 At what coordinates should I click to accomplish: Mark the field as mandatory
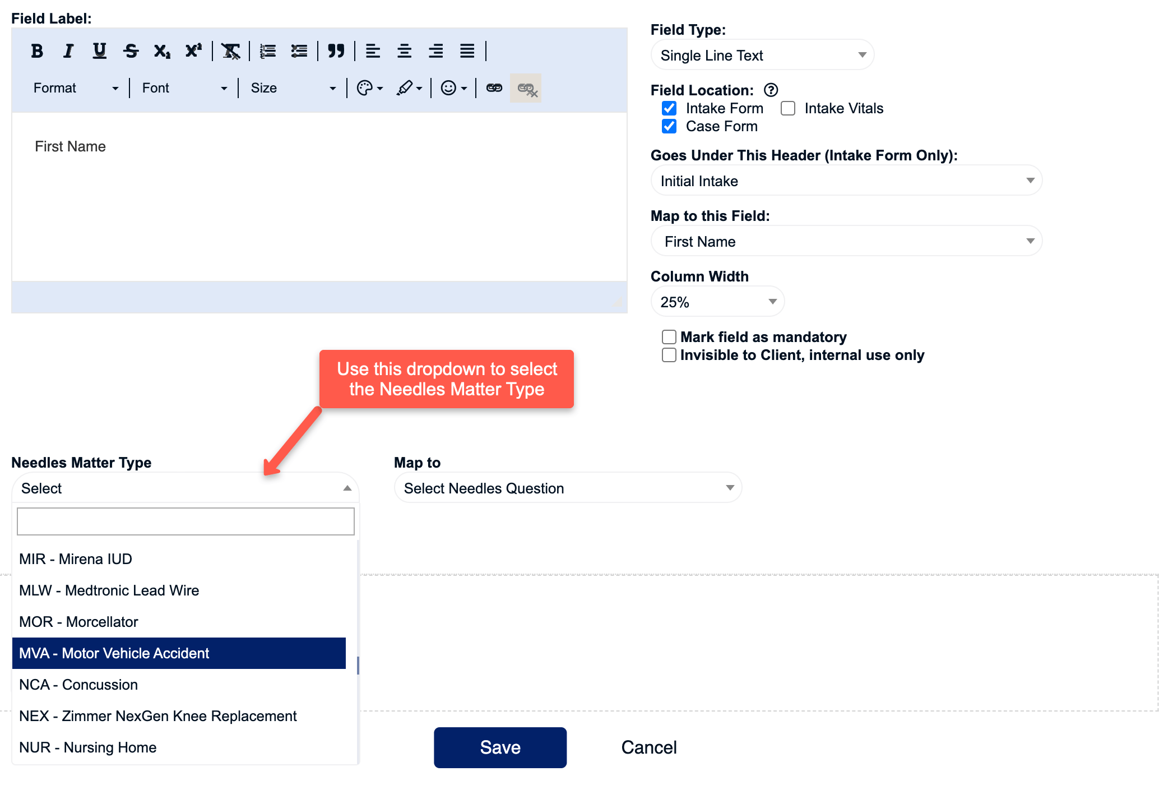click(x=669, y=337)
